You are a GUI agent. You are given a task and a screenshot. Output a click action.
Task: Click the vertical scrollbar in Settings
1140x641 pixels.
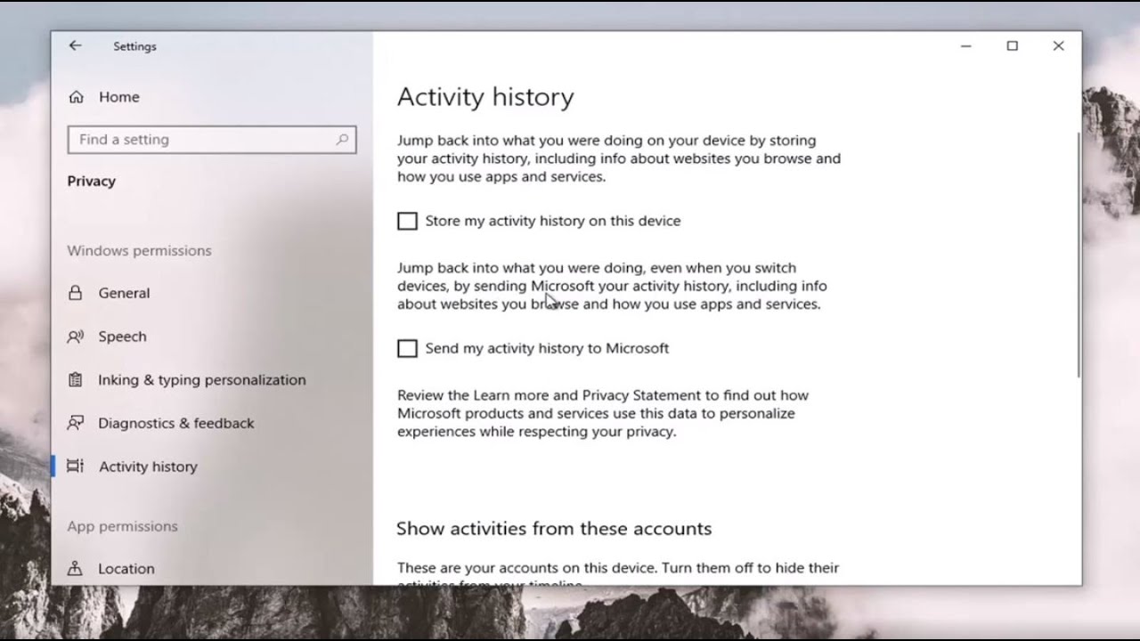click(x=1078, y=254)
